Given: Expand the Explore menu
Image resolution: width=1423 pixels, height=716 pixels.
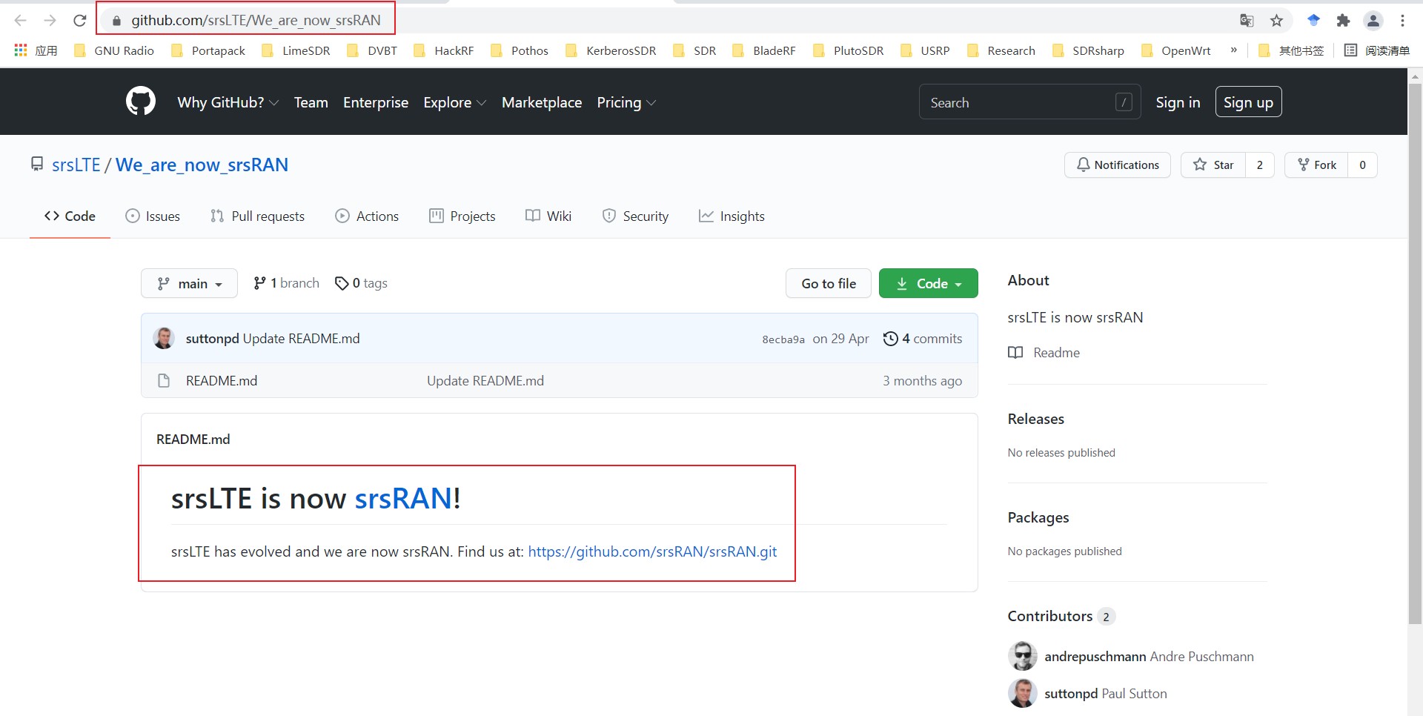Looking at the screenshot, I should point(454,102).
